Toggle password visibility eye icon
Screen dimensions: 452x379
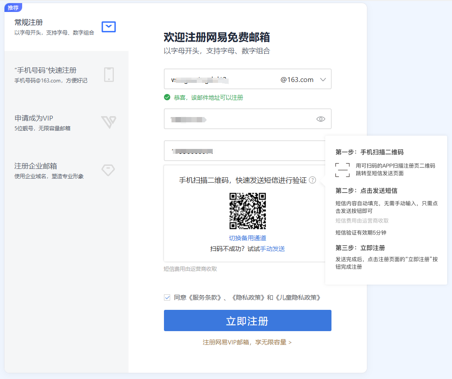pyautogui.click(x=320, y=119)
